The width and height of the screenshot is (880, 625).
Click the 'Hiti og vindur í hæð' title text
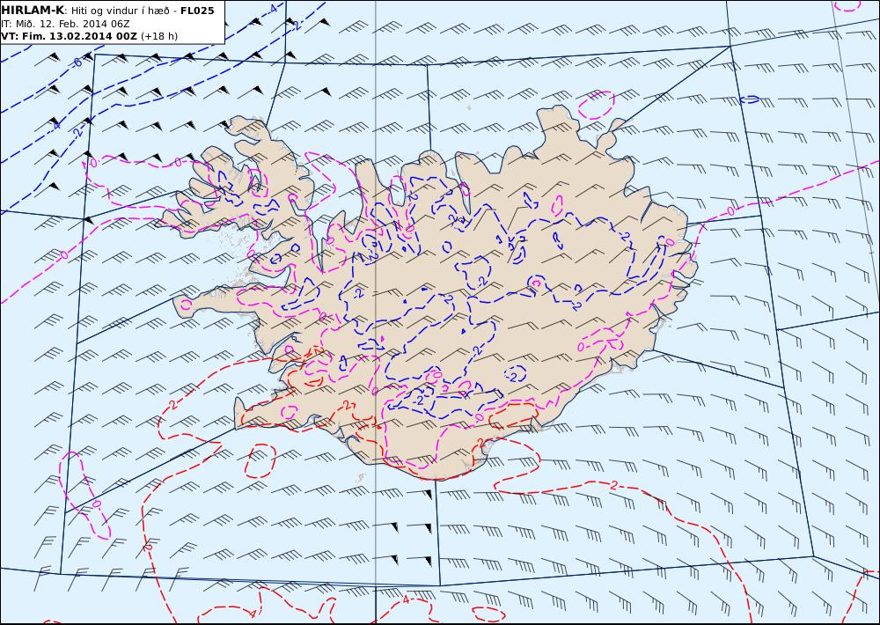tap(120, 11)
